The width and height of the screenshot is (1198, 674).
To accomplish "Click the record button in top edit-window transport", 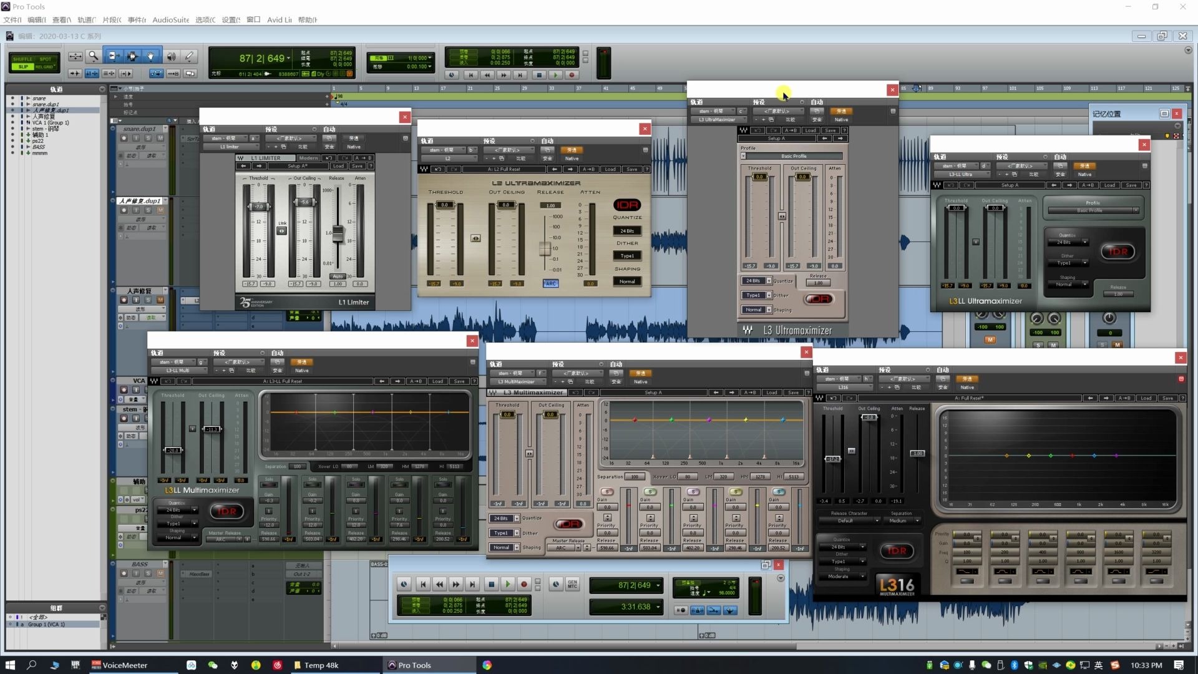I will pyautogui.click(x=572, y=75).
